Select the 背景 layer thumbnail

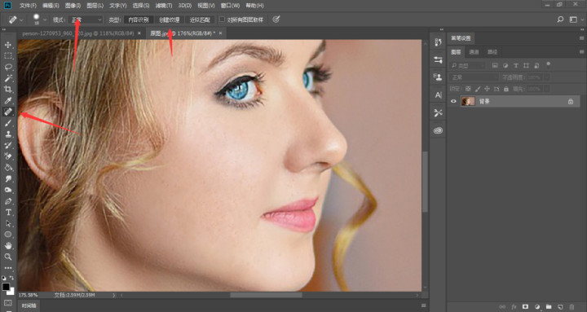468,101
